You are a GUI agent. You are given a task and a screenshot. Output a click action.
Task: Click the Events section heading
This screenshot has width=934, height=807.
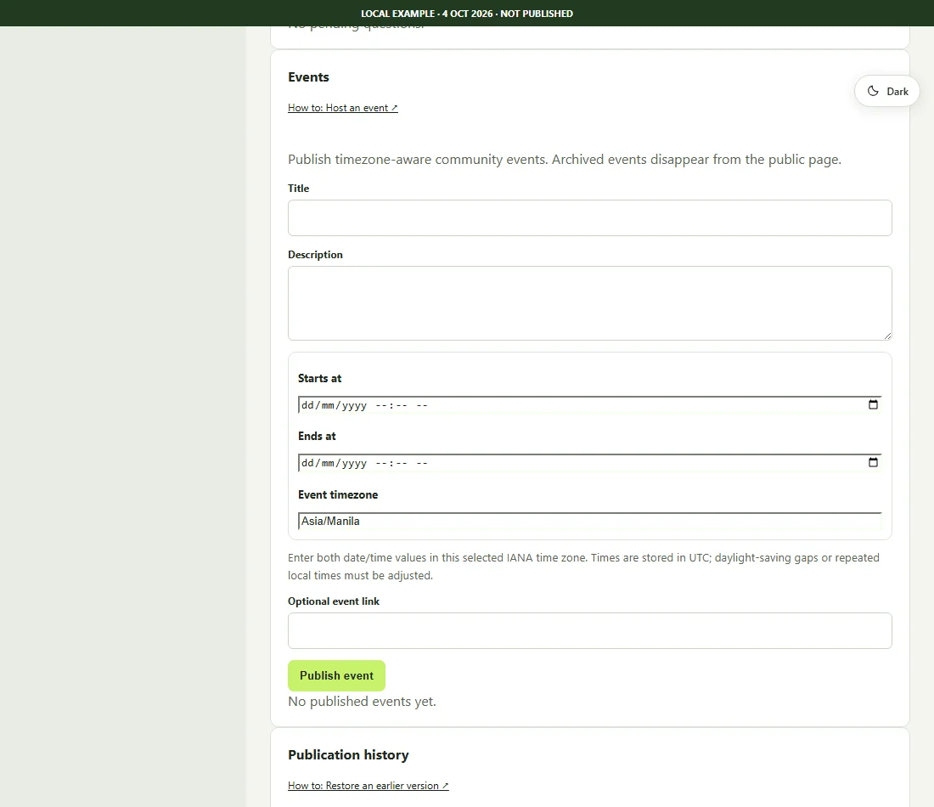point(308,77)
